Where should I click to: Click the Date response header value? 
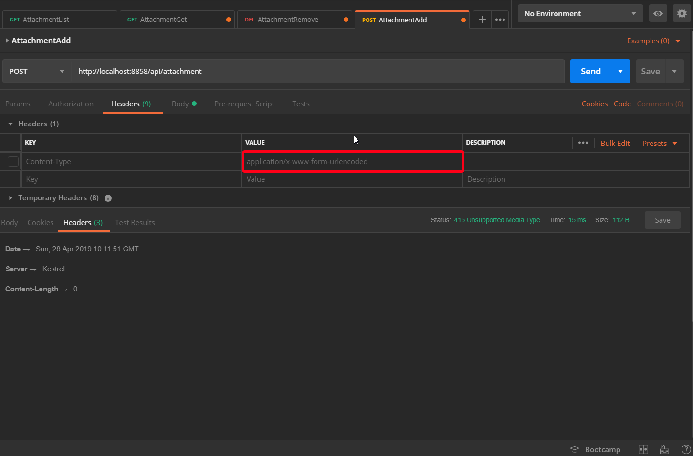coord(87,249)
